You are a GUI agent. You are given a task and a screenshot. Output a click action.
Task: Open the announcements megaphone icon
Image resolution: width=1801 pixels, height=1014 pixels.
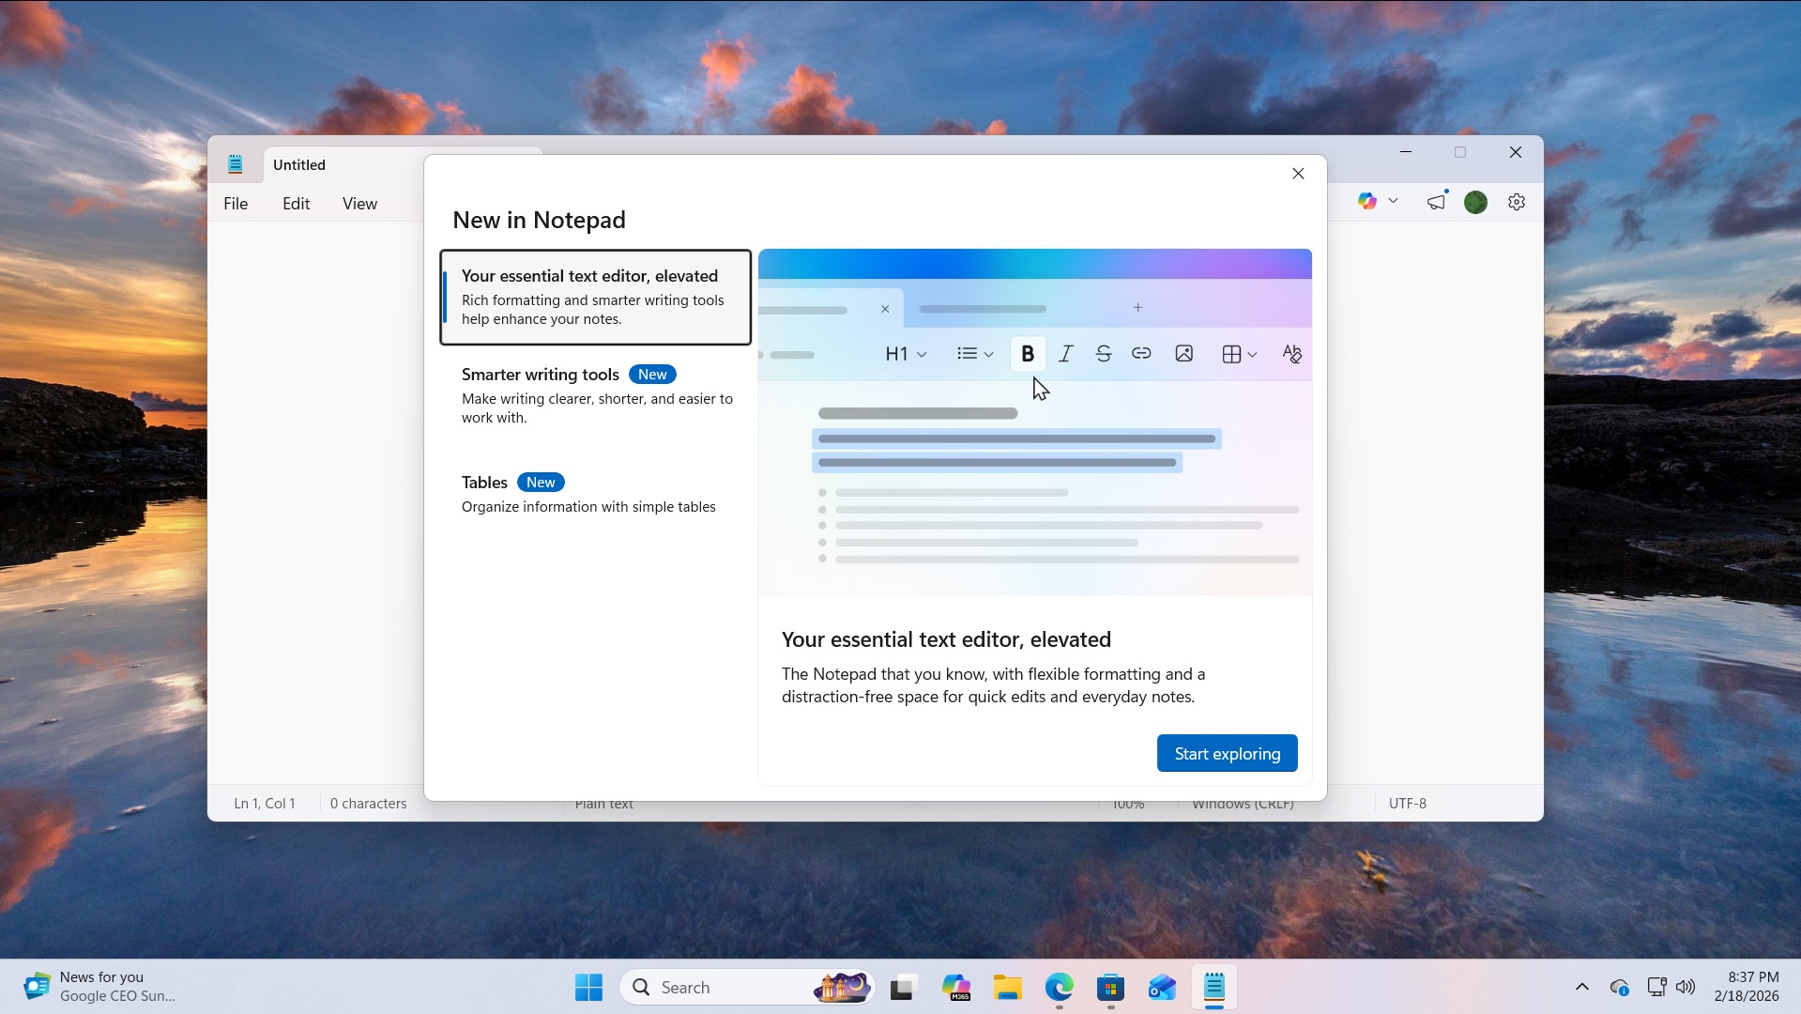click(x=1435, y=201)
